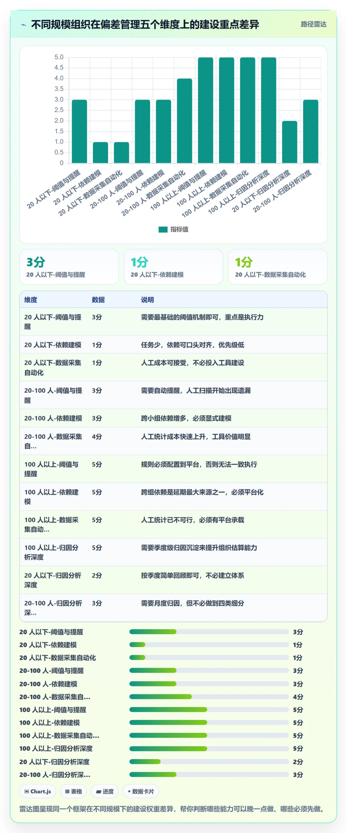
Task: Click the lightning icon beside the title
Action: [x=23, y=25]
